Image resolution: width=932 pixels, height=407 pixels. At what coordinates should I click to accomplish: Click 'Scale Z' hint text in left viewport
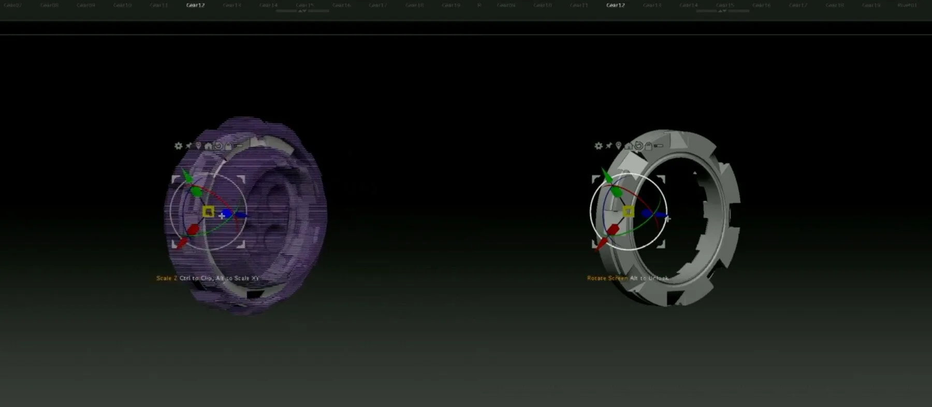pos(167,278)
